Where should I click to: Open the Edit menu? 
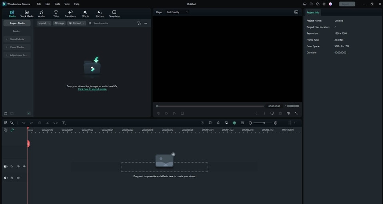48,4
